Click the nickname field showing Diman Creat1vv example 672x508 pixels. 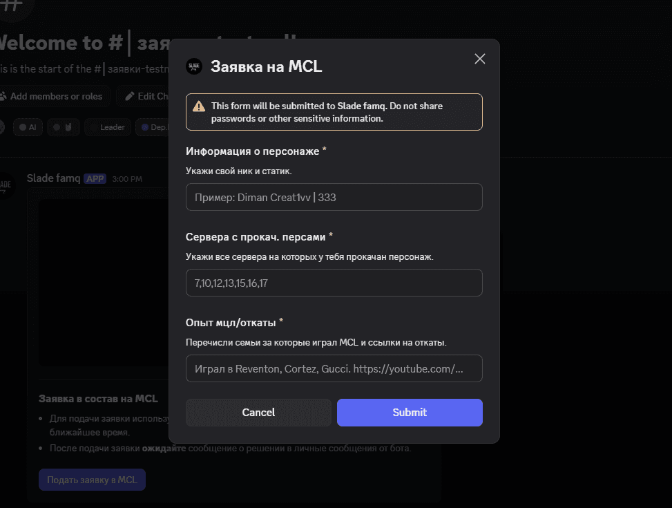pos(334,197)
